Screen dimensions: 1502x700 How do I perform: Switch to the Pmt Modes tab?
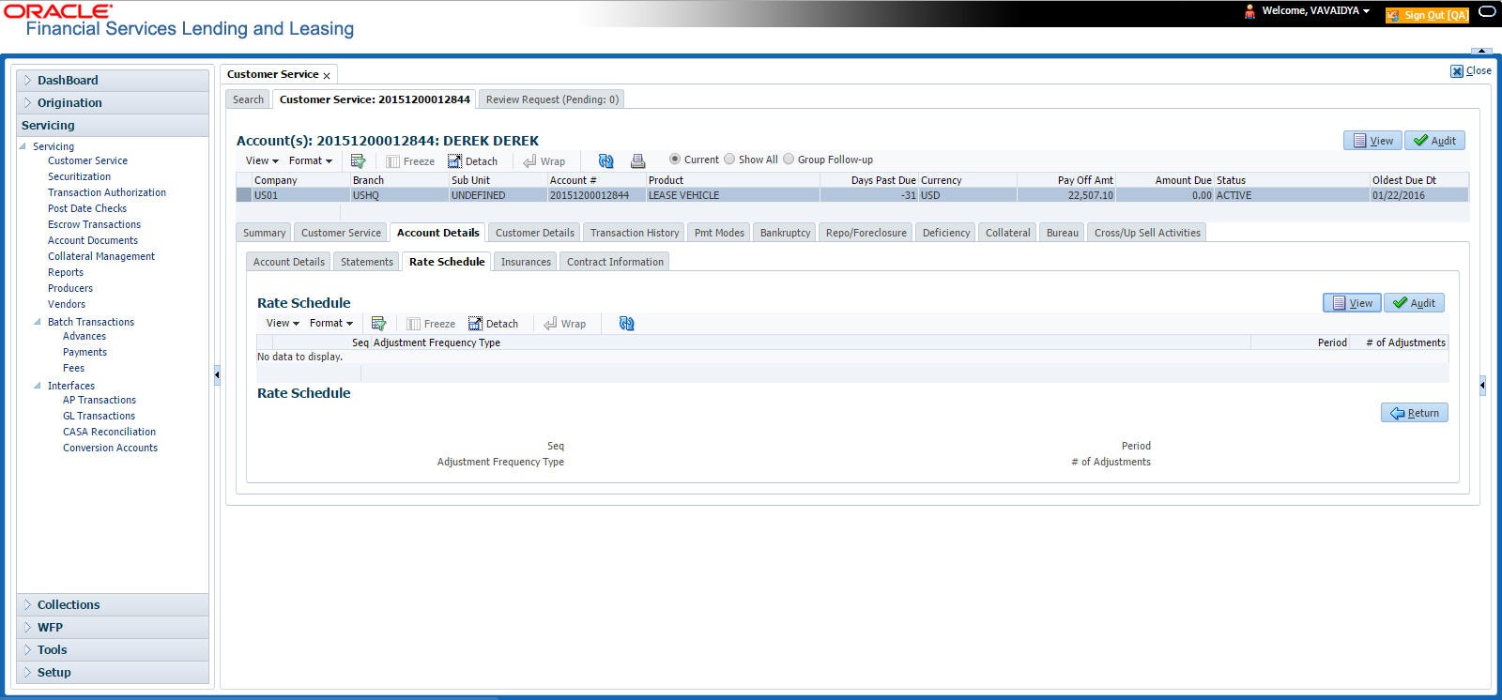[x=719, y=233]
